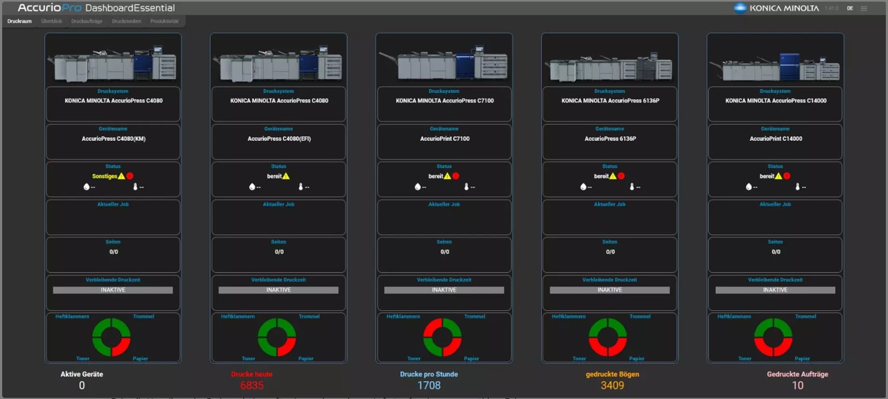Click the Sonstiges status text

click(x=104, y=176)
